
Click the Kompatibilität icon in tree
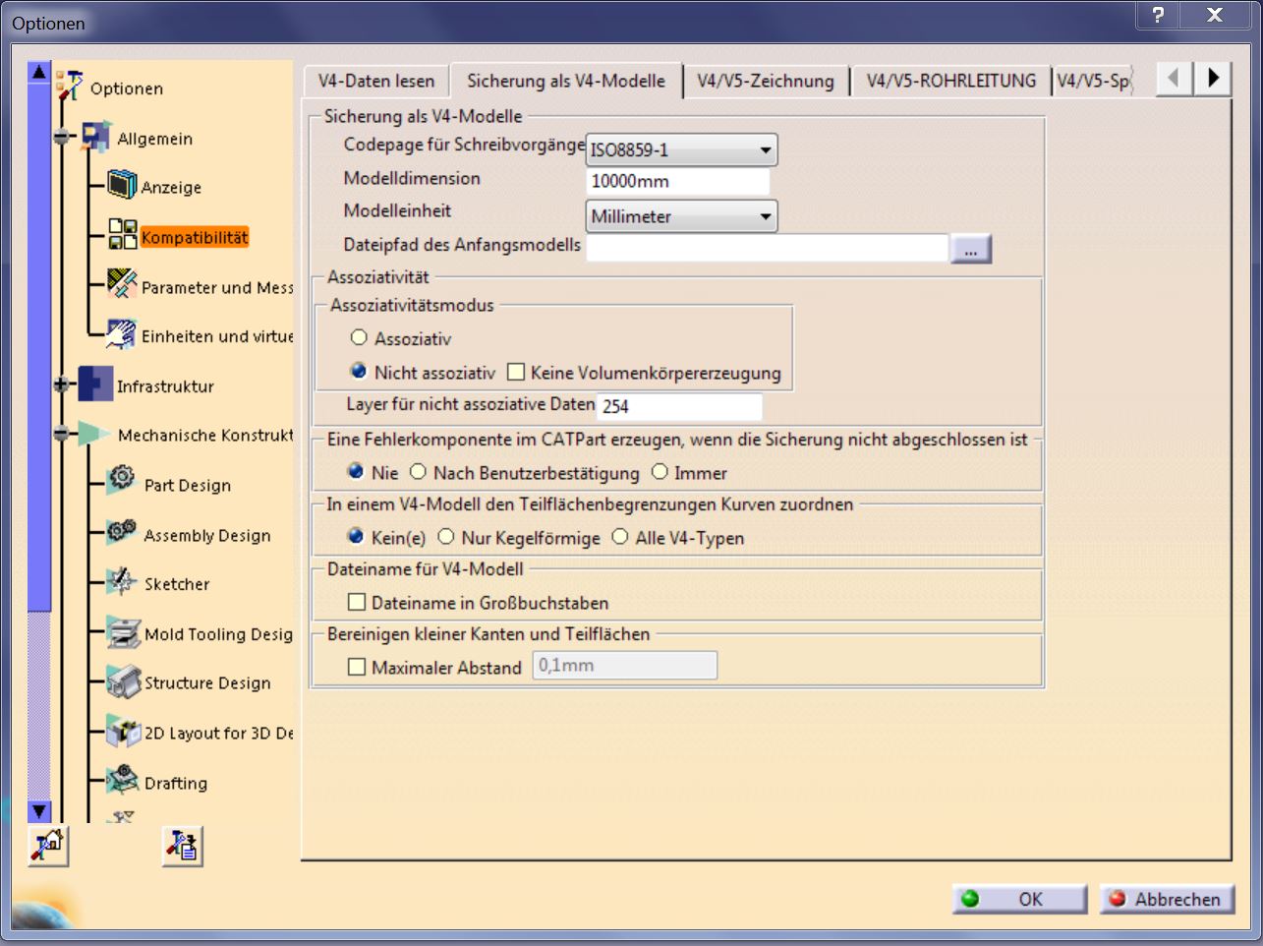pos(122,235)
